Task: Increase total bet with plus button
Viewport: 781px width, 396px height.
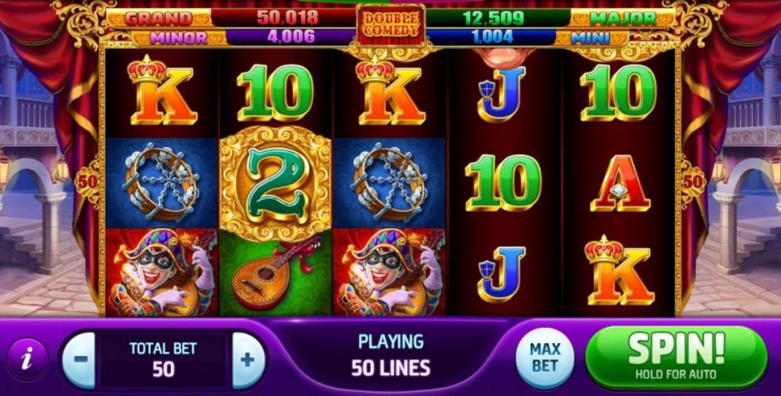Action: click(248, 359)
